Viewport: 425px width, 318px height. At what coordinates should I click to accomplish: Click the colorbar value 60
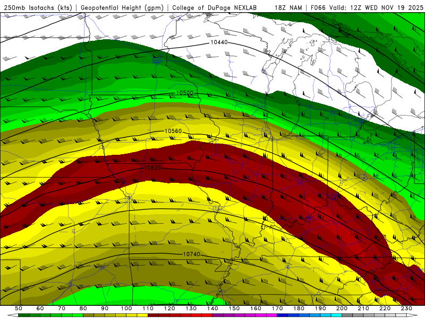(40, 308)
